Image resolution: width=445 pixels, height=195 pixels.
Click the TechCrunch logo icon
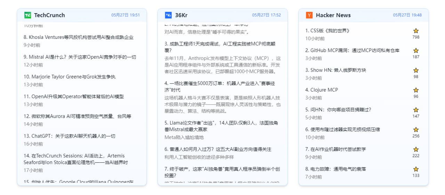point(27,15)
